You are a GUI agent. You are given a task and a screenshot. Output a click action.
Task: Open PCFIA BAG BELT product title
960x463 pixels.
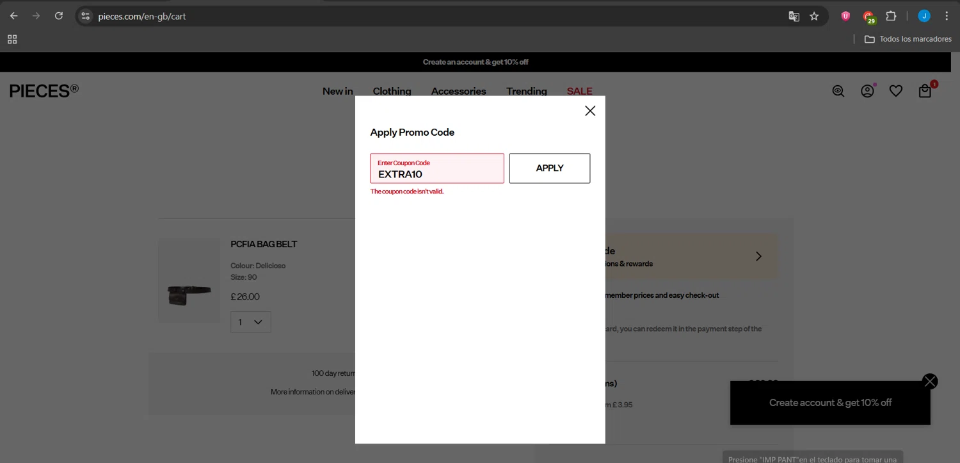264,244
